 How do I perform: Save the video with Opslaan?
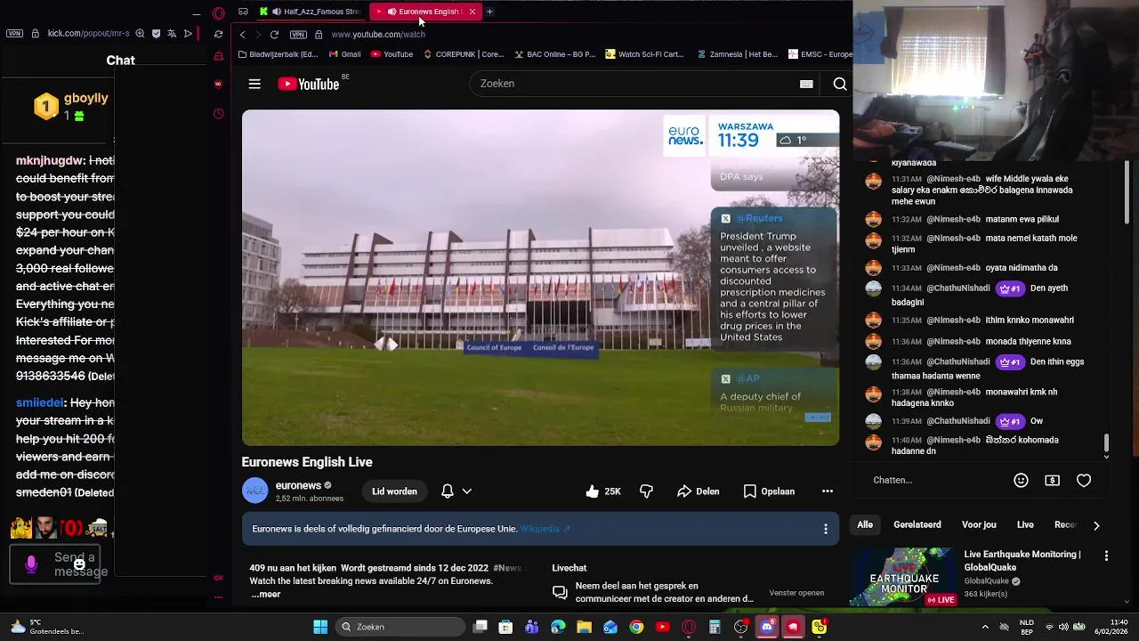click(x=769, y=491)
